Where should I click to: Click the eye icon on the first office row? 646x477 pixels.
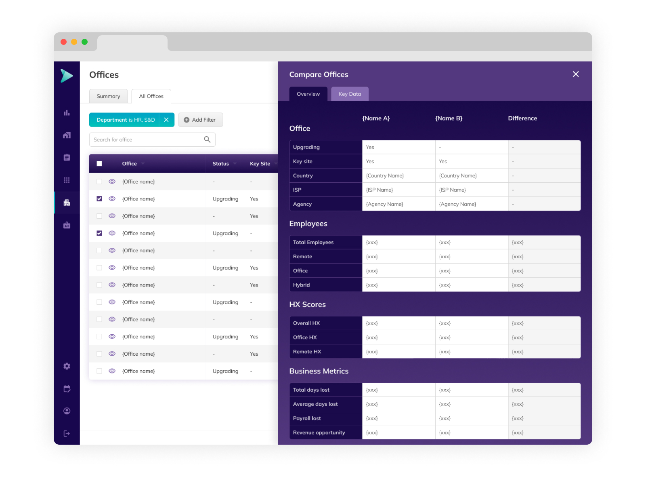pos(112,182)
